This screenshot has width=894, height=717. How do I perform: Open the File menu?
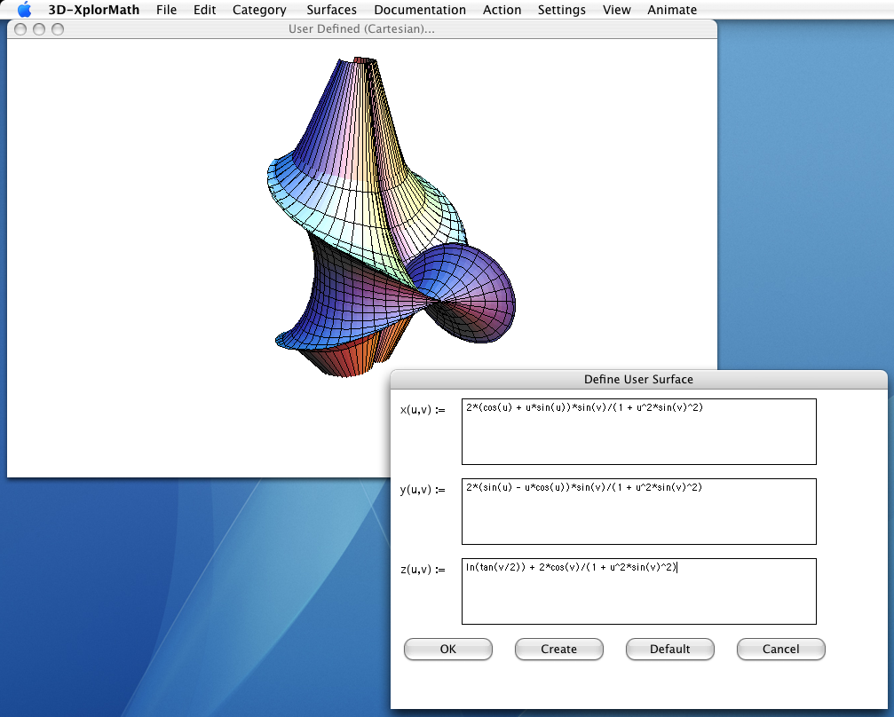coord(167,10)
